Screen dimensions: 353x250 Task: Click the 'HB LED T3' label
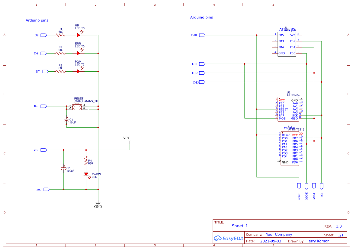(80, 27)
